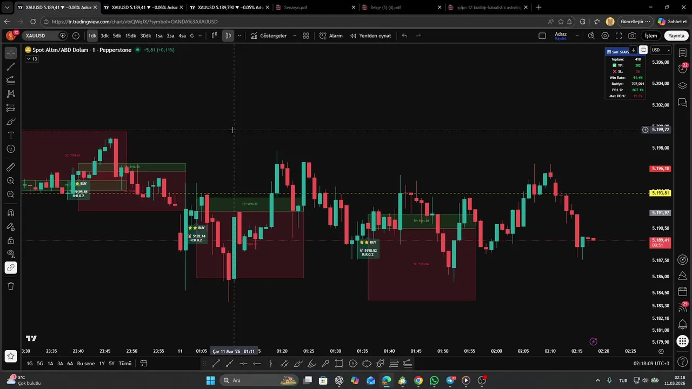
Task: Expand the Adsız layout dropdown
Action: coord(577,36)
